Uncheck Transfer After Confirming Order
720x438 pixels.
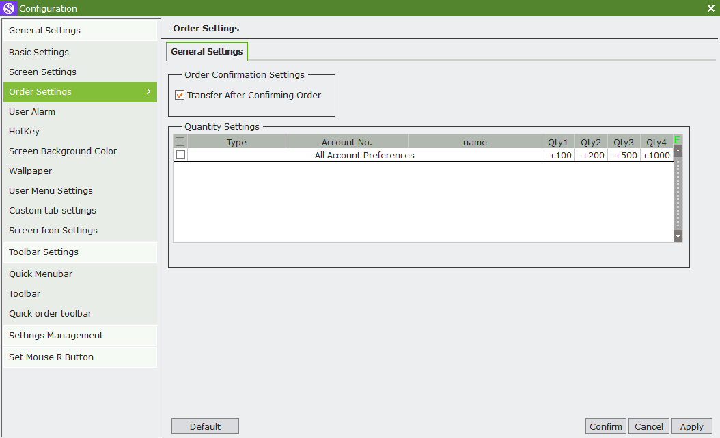(x=180, y=95)
